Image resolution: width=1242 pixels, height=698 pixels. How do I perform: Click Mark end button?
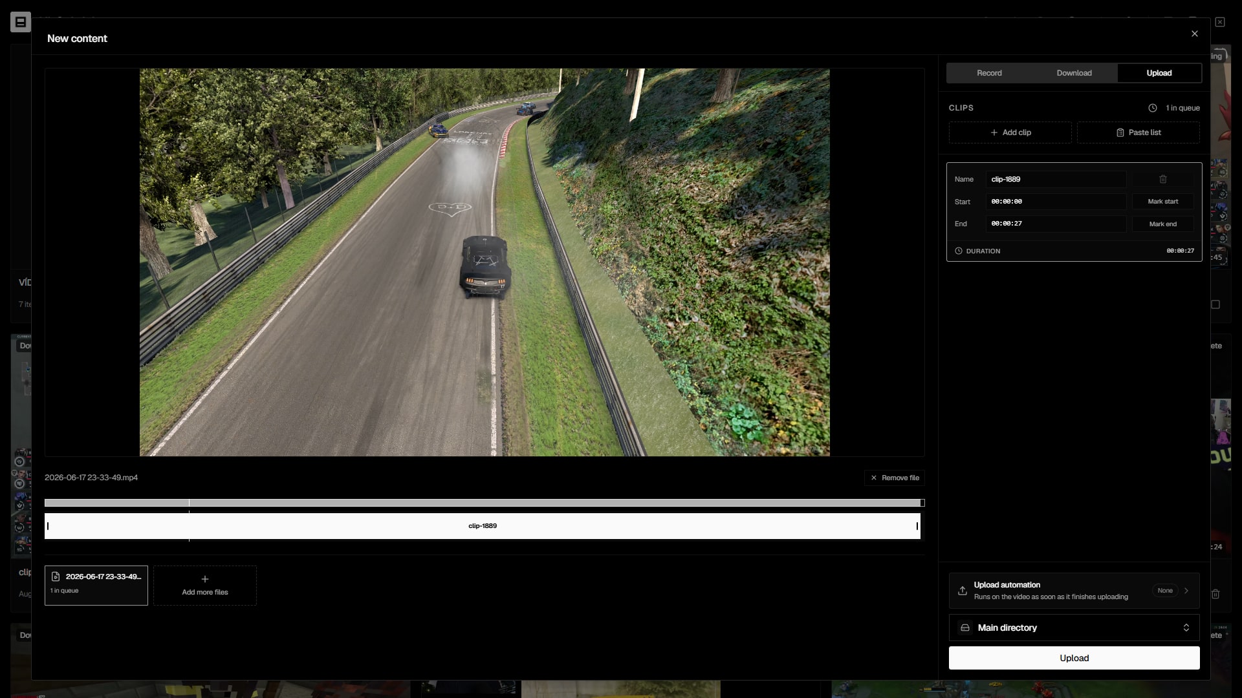click(1162, 224)
